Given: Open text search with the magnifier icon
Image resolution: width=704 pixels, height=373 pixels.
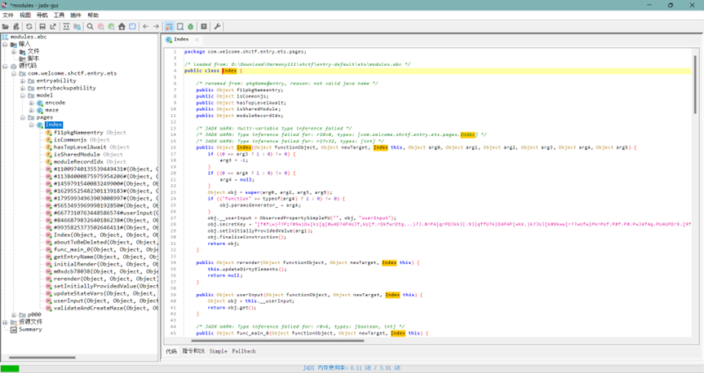Looking at the screenshot, I should (91, 26).
